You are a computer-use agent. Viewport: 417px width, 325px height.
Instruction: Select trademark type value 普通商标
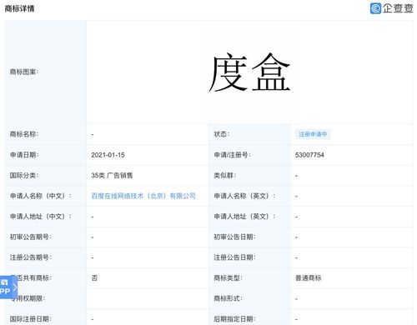tap(308, 278)
